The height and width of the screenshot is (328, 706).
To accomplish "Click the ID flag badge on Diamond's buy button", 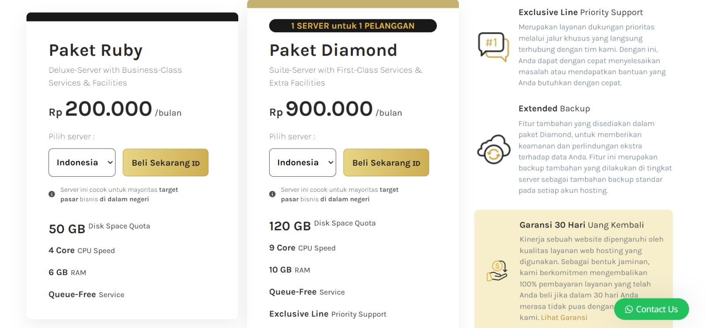I will tap(416, 163).
